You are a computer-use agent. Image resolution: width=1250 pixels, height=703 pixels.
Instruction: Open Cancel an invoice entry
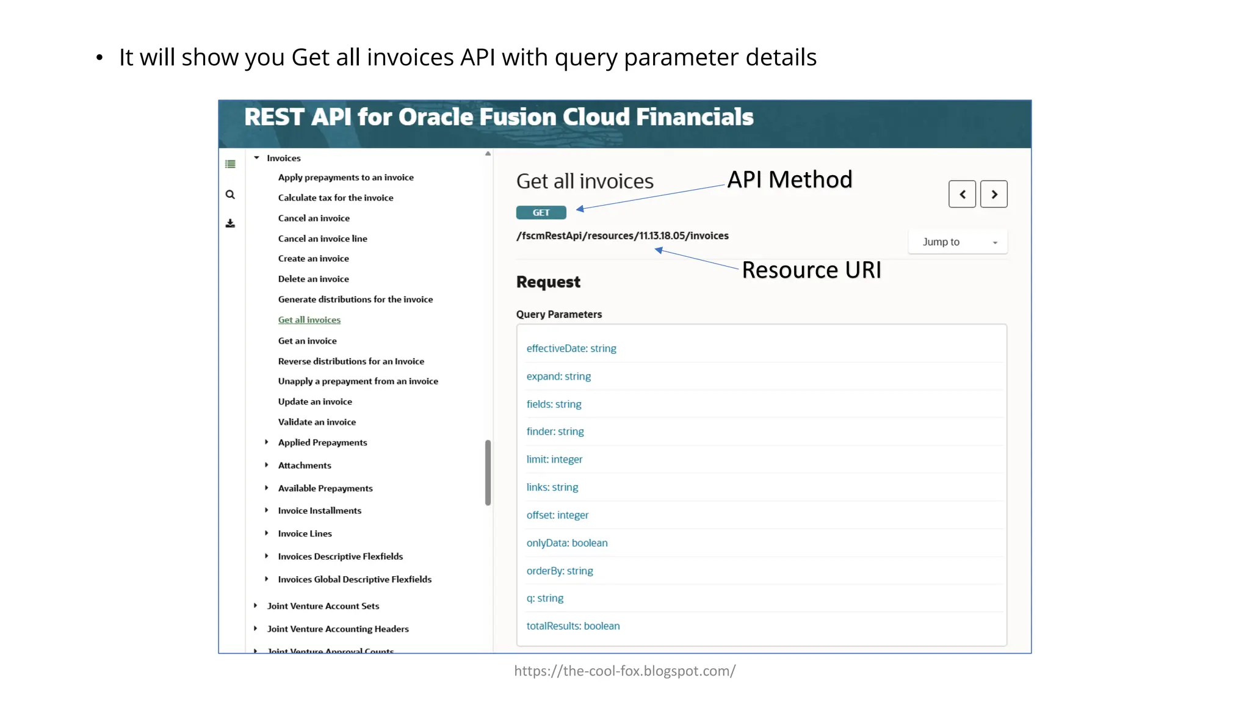tap(314, 218)
